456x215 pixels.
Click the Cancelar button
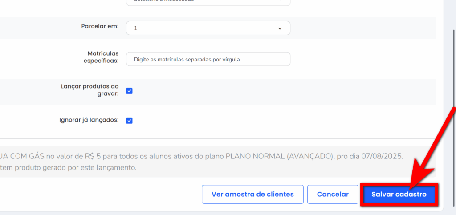(333, 195)
